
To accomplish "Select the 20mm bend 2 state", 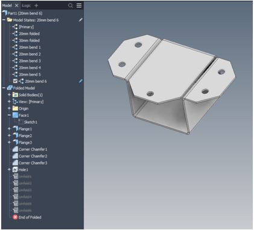I will coord(30,54).
